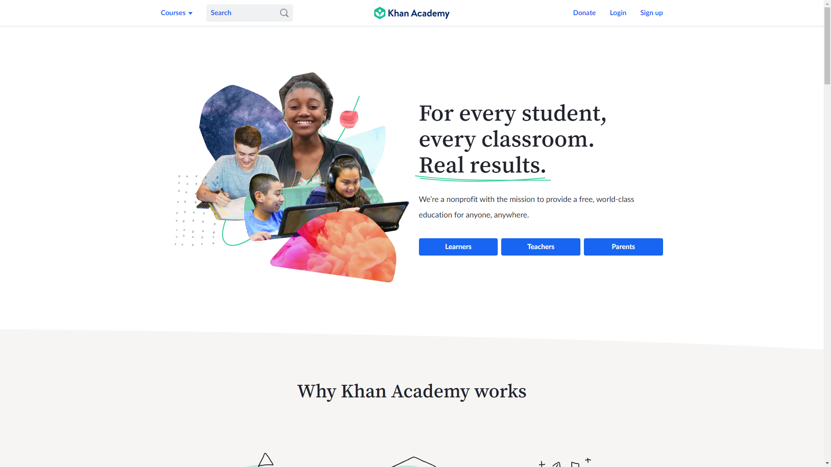831x467 pixels.
Task: Click the scrollbar up arrow
Action: pyautogui.click(x=827, y=3)
